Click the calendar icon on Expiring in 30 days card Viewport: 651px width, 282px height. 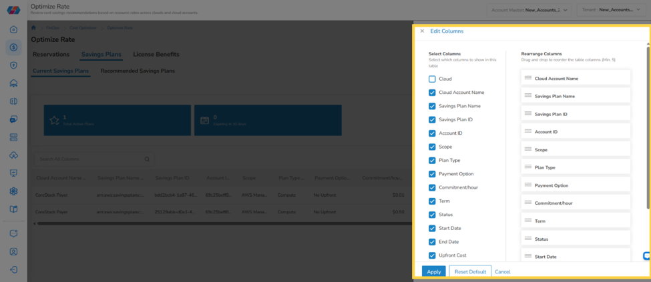(204, 120)
